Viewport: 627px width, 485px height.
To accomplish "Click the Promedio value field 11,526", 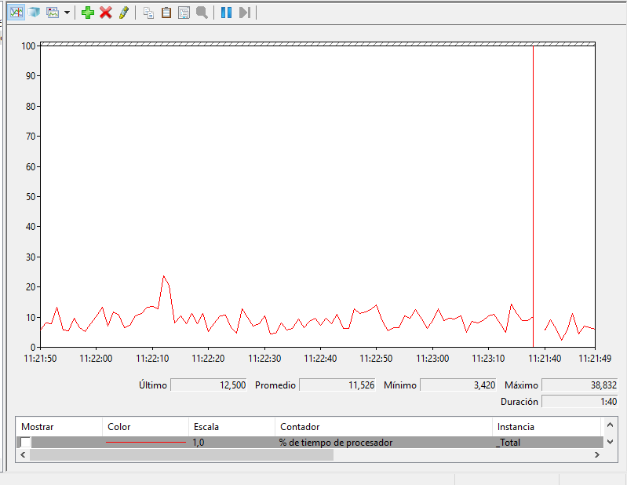I will tap(337, 385).
